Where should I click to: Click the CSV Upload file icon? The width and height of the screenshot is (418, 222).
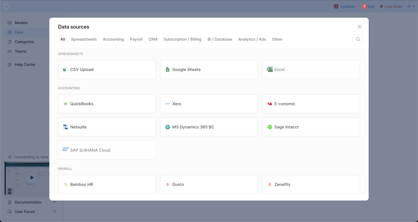pos(66,70)
